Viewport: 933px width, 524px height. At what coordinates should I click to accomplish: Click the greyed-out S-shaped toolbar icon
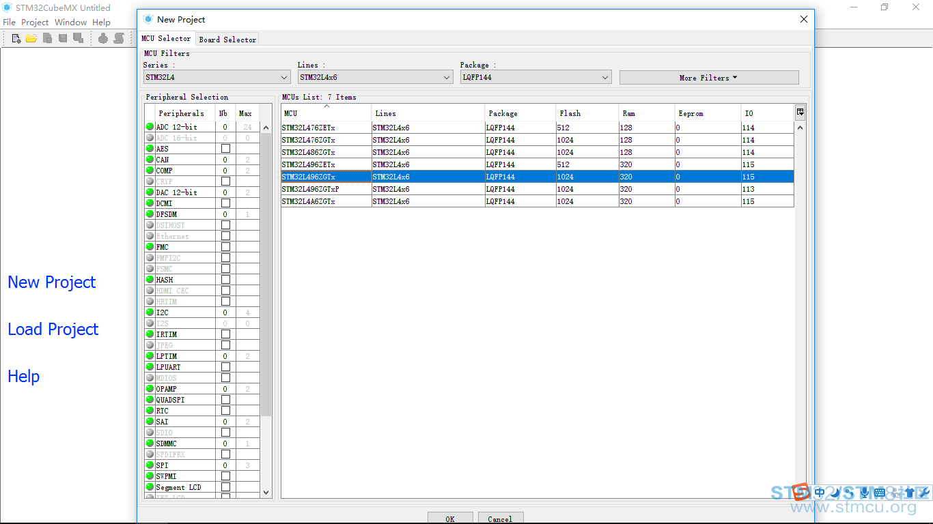[x=119, y=38]
